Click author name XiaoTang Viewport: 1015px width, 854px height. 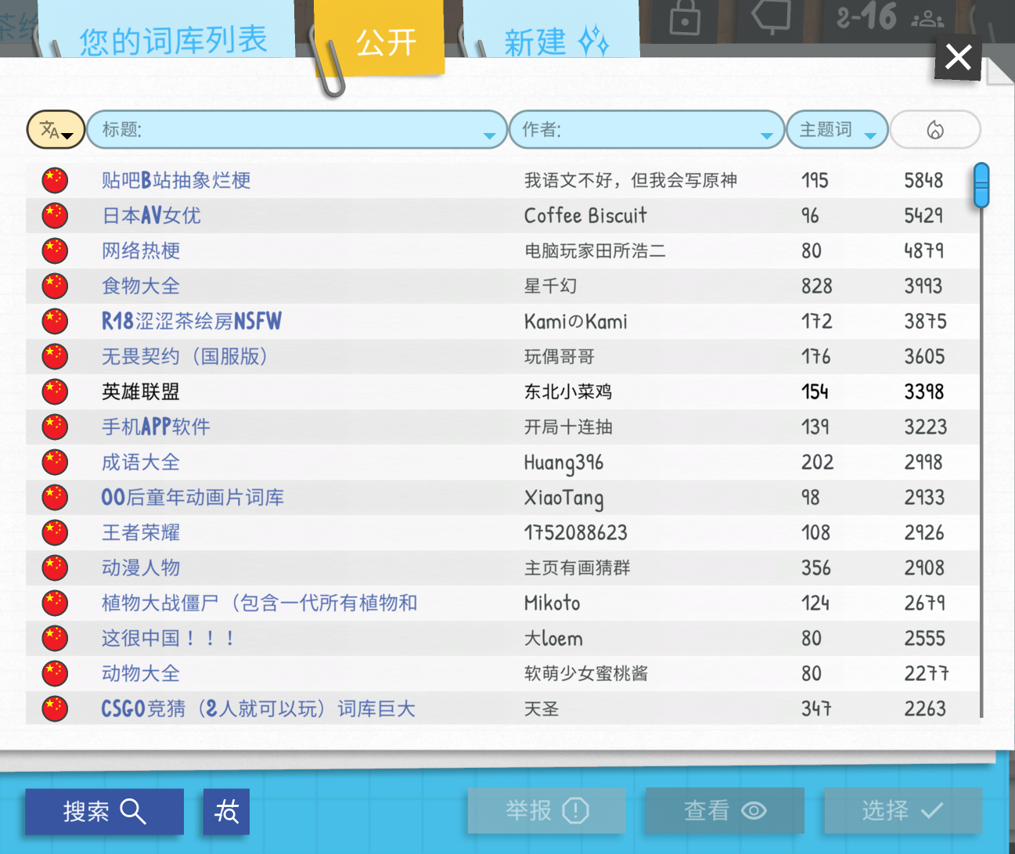point(563,498)
